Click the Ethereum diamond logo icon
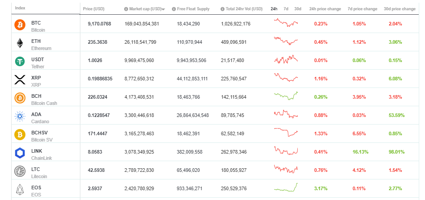Screen dimensions: 425x200 pos(20,43)
